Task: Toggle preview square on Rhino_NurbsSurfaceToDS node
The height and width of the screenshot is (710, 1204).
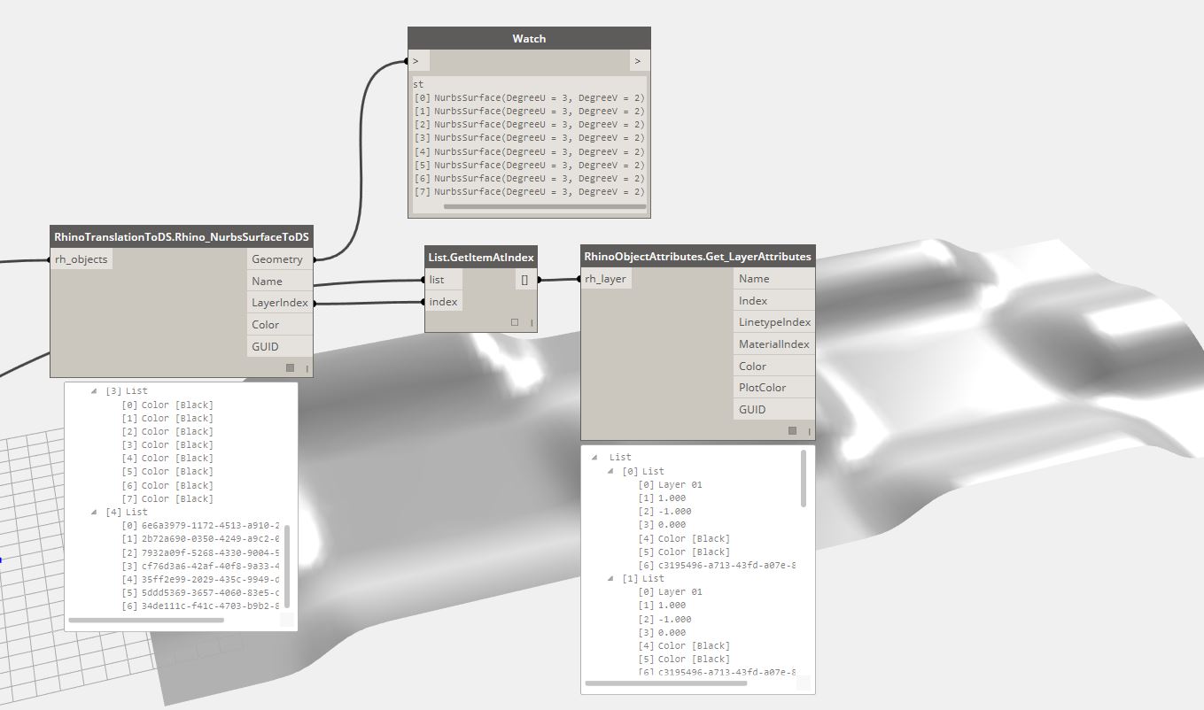Action: 290,367
